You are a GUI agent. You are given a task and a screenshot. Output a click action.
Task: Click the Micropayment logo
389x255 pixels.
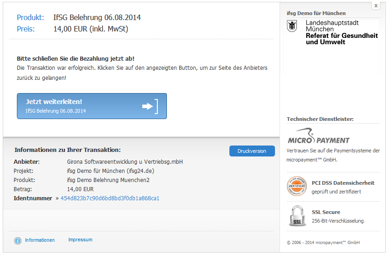tap(318, 136)
